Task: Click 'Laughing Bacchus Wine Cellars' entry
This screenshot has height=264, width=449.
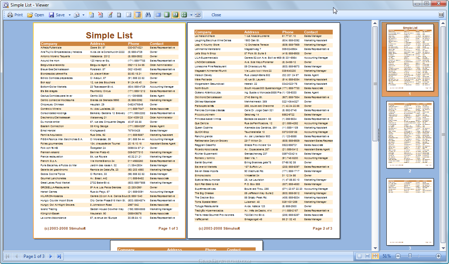Action: [x=213, y=41]
